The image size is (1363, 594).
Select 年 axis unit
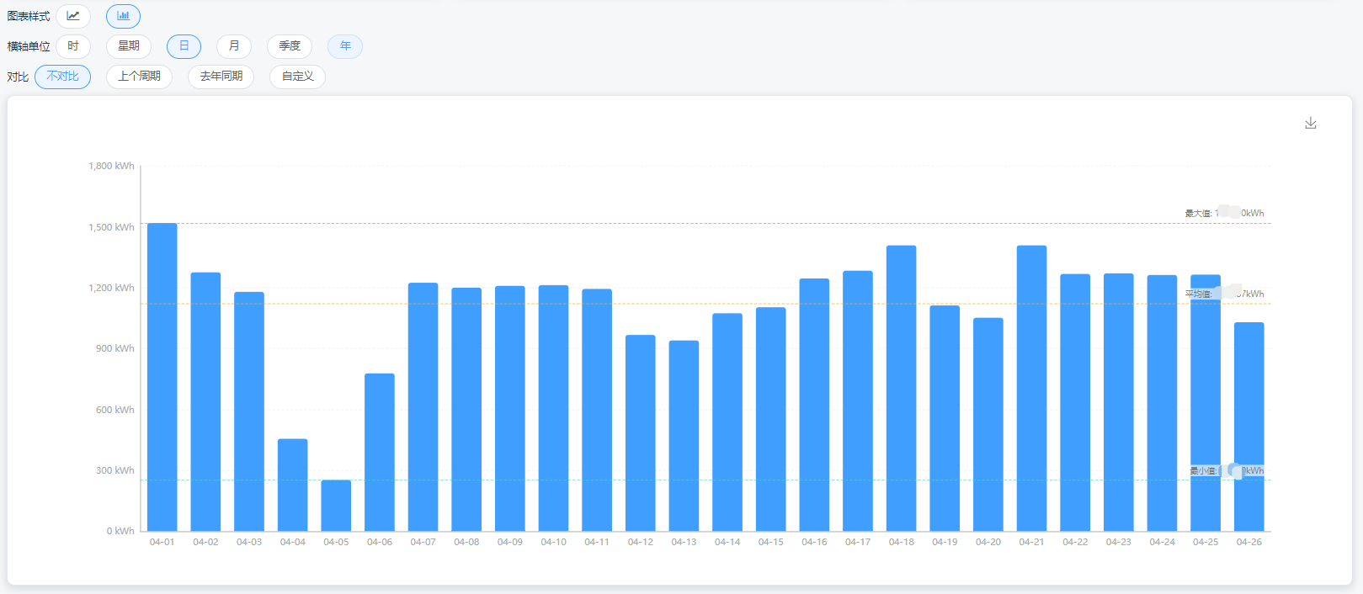345,46
